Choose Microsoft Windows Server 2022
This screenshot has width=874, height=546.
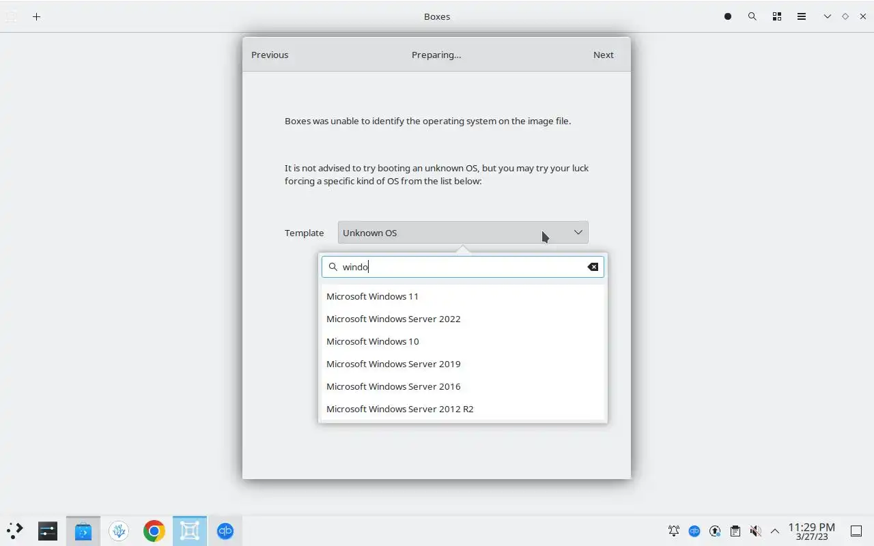pos(463,319)
